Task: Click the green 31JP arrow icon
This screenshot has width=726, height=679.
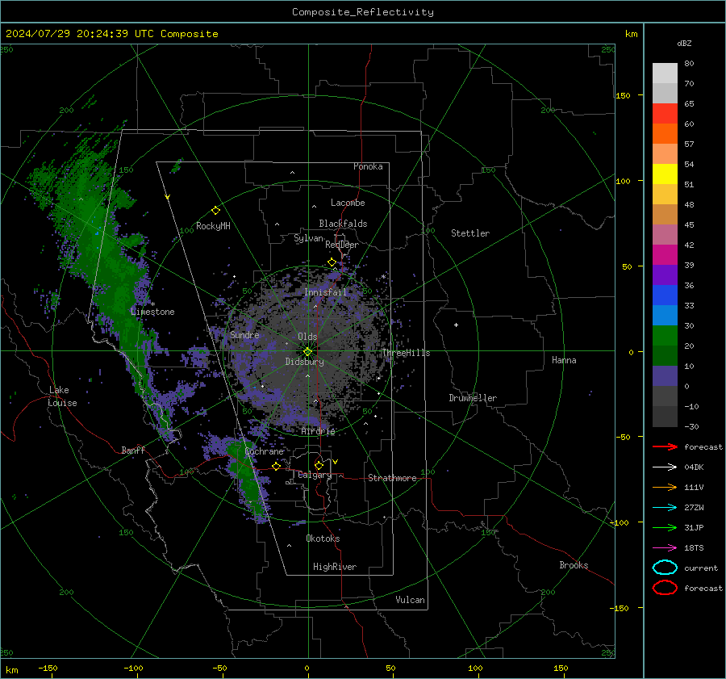Action: tap(665, 527)
